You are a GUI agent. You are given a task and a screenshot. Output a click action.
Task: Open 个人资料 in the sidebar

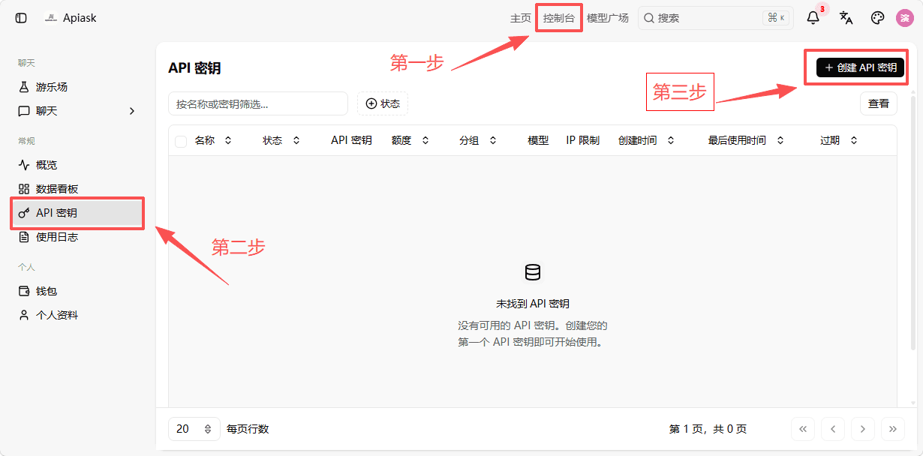[x=78, y=315]
